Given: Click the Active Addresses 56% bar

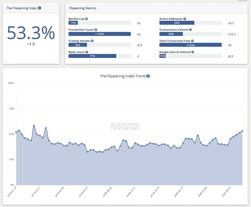Looking at the screenshot, I should pos(177,23).
